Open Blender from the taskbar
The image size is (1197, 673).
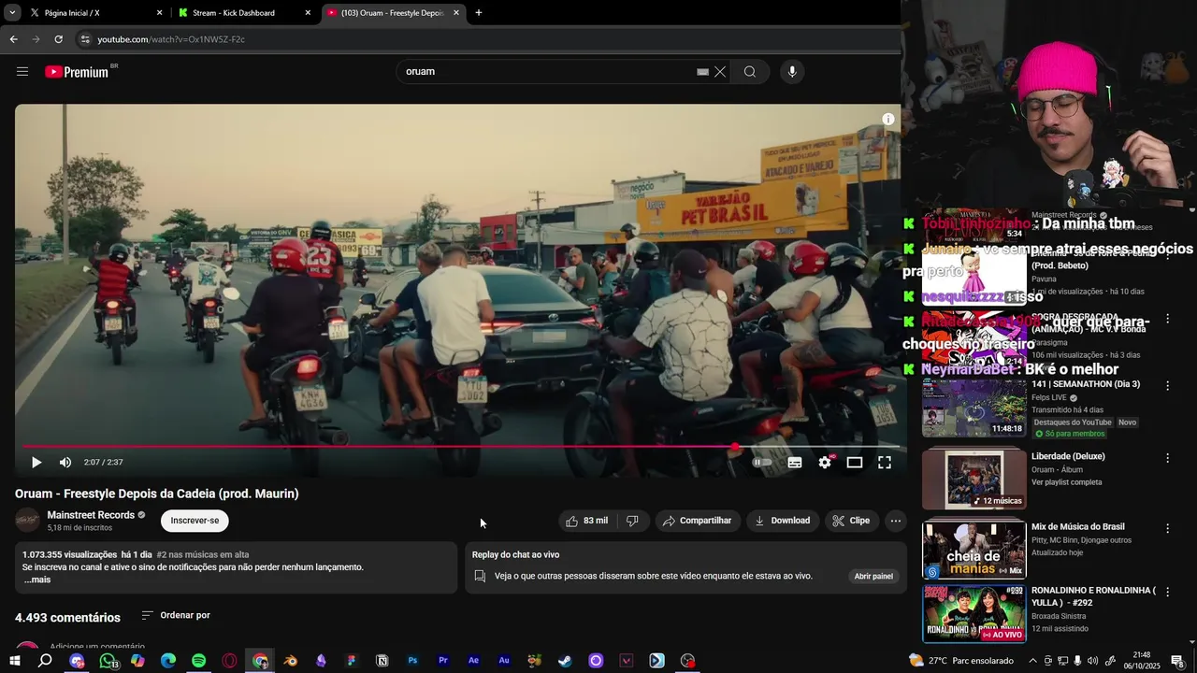click(291, 661)
